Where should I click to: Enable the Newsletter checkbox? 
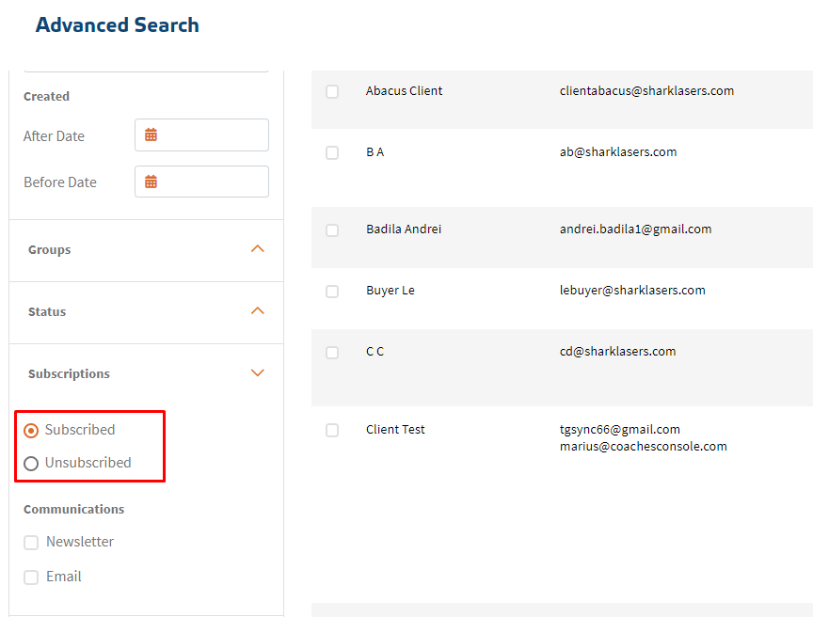31,543
